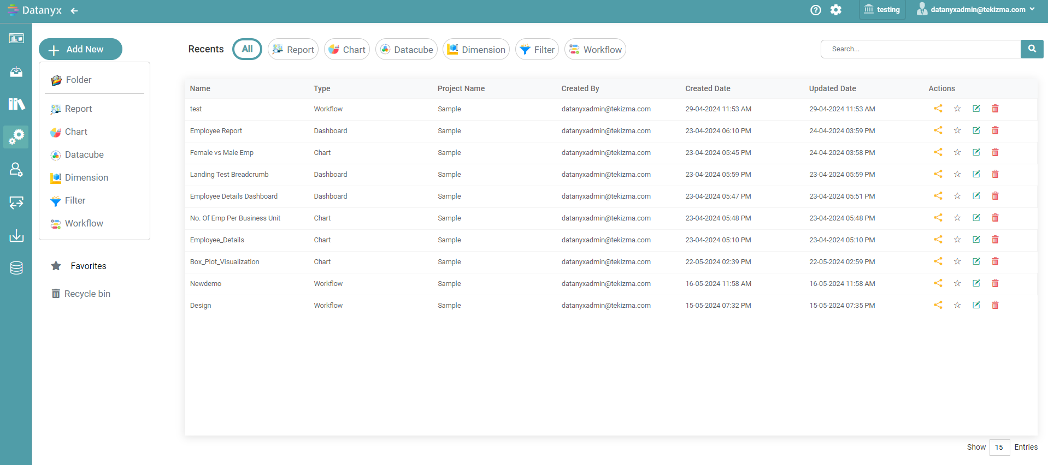Delete the Employee Report dashboard row
Viewport: 1048px width, 465px height.
pos(995,130)
